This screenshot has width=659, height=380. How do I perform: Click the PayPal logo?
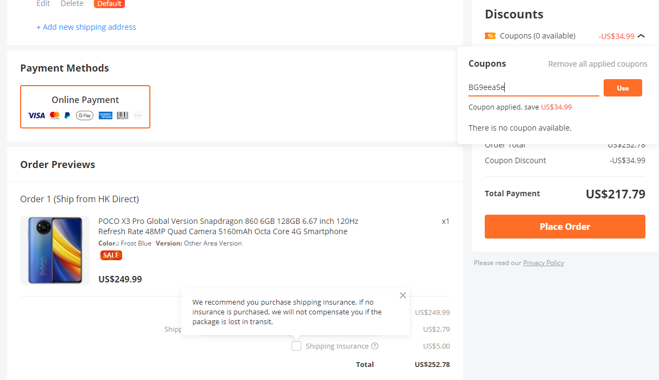tap(67, 115)
